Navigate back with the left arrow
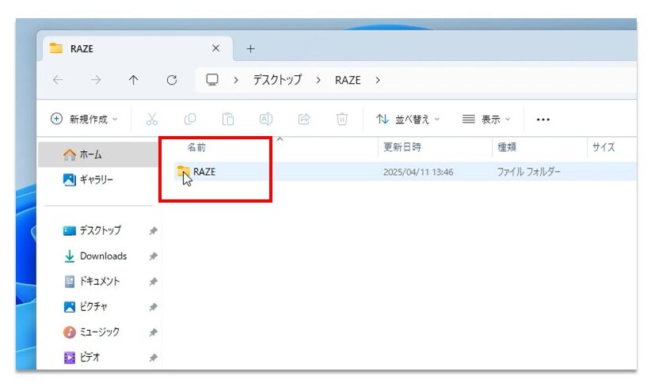Image resolution: width=647 pixels, height=383 pixels. tap(58, 80)
